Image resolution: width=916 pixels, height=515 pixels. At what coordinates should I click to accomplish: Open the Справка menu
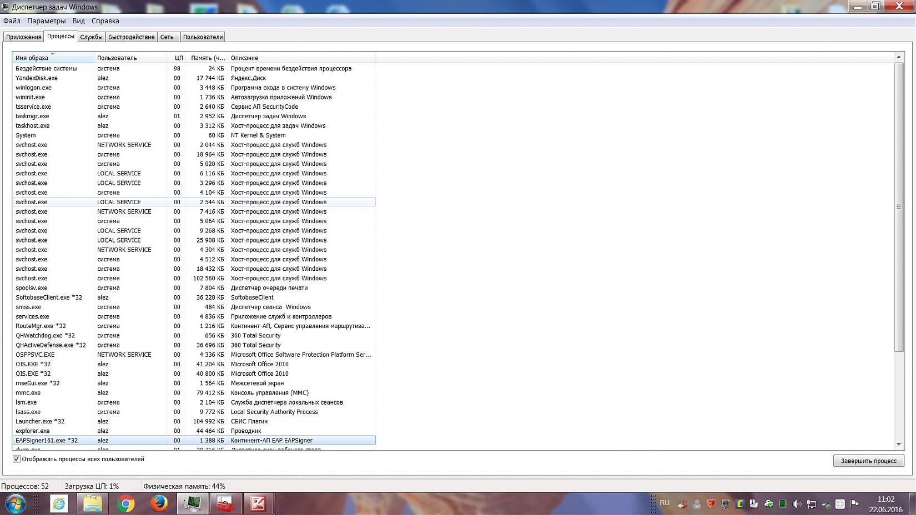click(105, 21)
